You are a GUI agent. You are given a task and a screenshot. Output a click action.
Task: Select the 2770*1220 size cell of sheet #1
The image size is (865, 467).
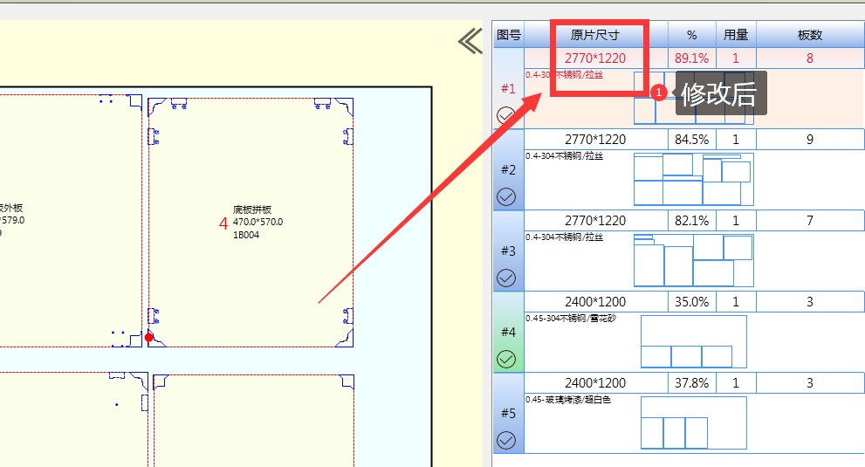pos(596,58)
